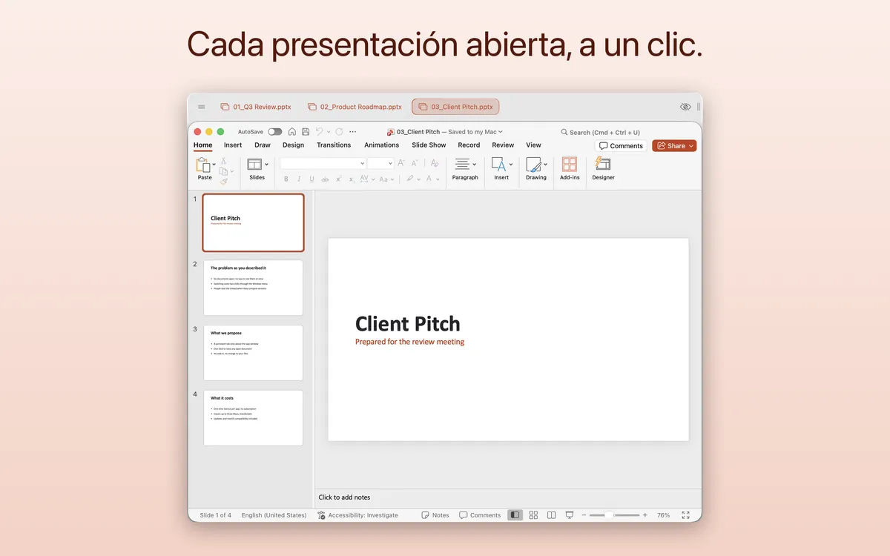Click the Fit slide to window icon
The image size is (890, 556).
pos(685,515)
